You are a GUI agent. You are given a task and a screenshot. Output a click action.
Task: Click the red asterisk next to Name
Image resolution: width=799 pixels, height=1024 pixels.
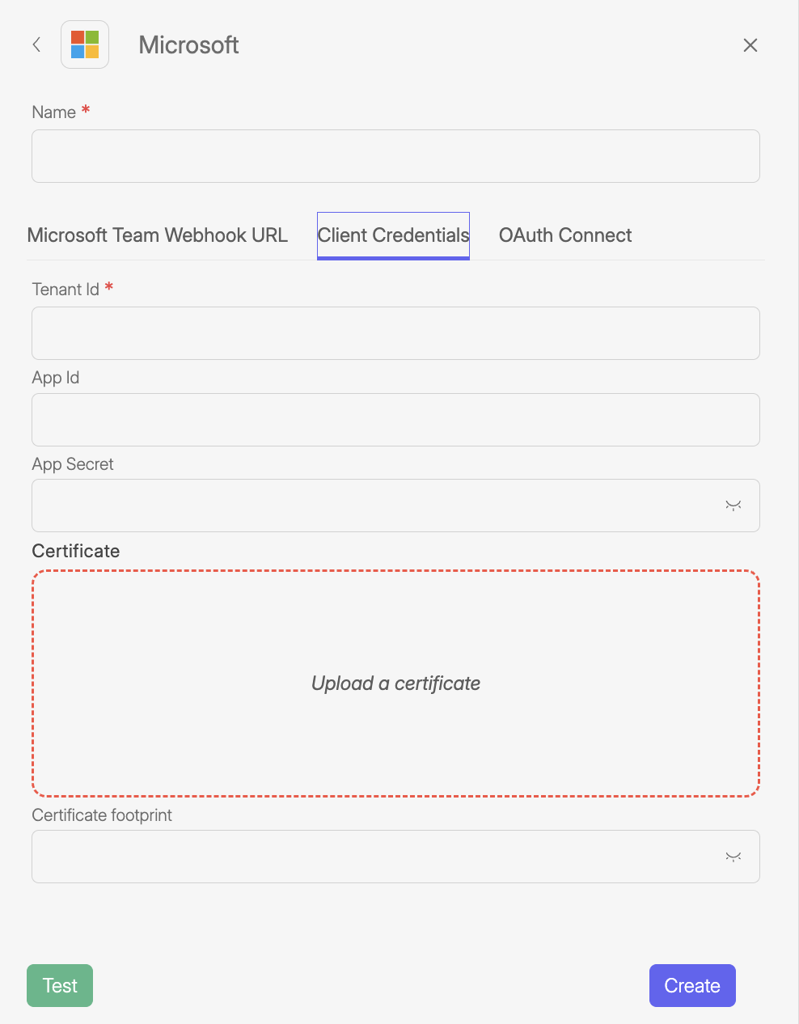86,108
